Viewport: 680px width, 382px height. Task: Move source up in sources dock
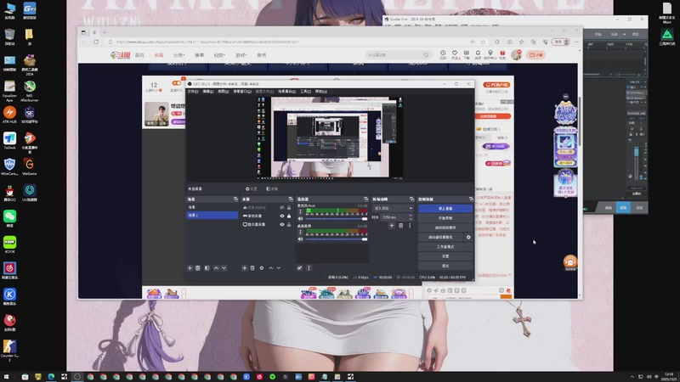(270, 268)
